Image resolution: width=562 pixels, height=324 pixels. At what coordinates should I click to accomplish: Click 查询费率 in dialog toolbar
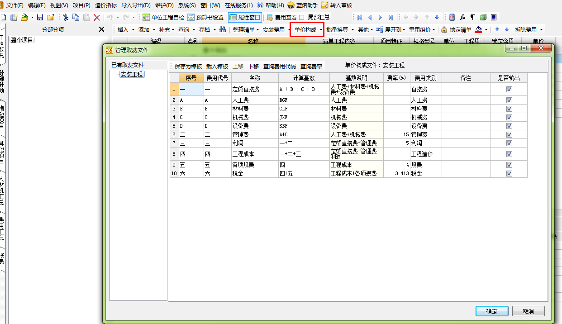[x=311, y=66]
